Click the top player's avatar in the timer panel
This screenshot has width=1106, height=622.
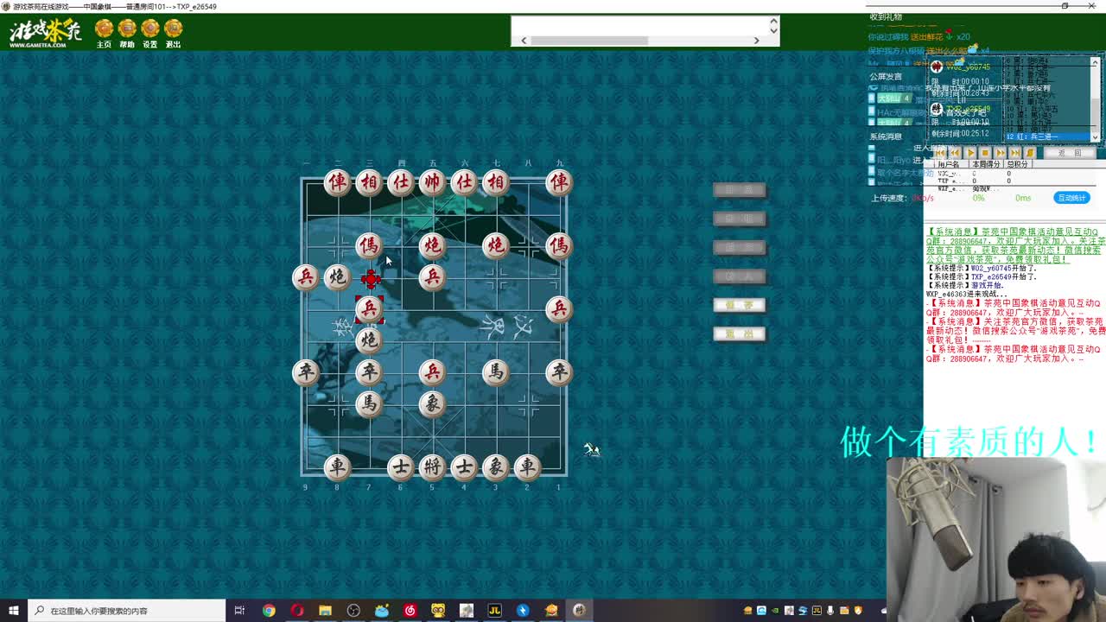pos(937,67)
